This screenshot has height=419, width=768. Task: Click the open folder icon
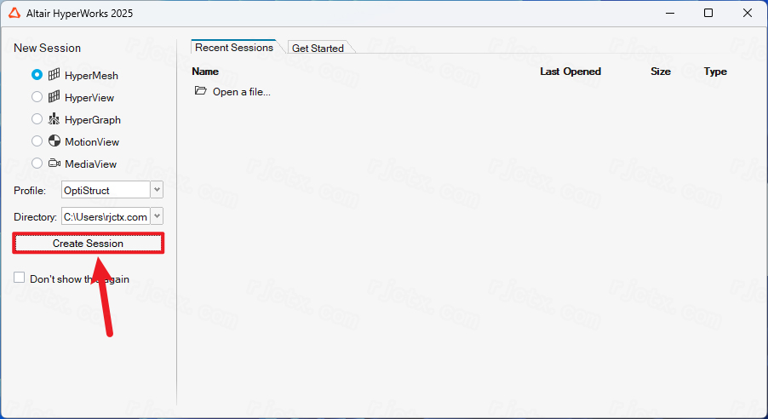(201, 91)
